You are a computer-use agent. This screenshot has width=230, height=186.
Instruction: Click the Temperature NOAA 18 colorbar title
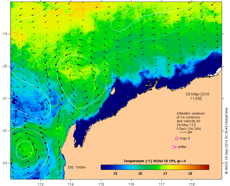pyautogui.click(x=155, y=161)
